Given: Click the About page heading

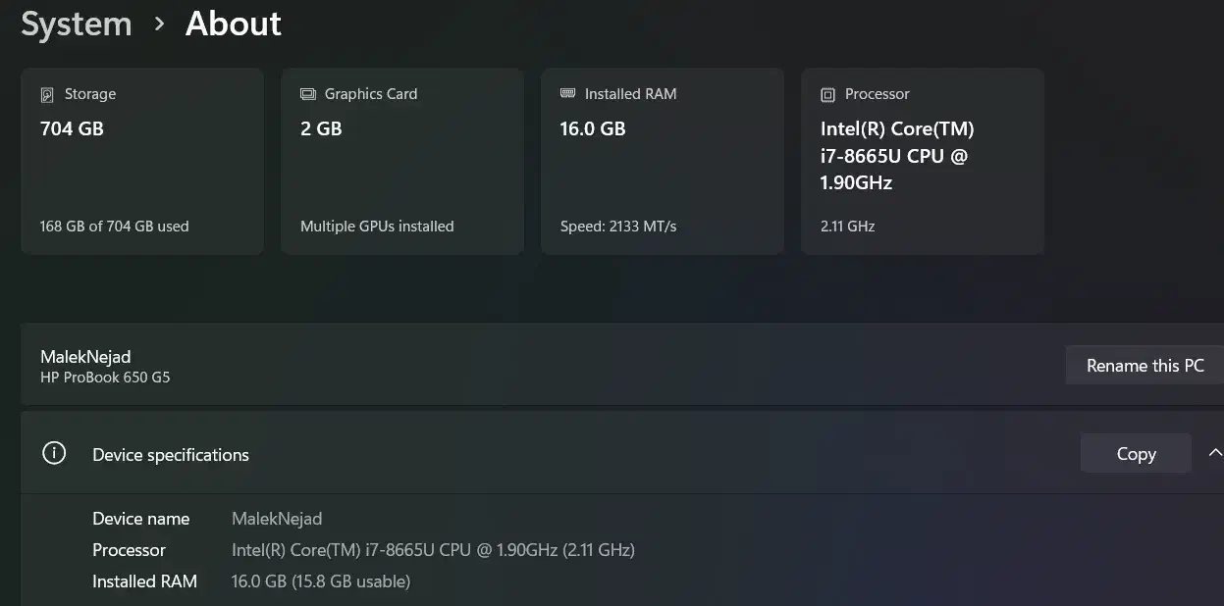Looking at the screenshot, I should pyautogui.click(x=234, y=25).
